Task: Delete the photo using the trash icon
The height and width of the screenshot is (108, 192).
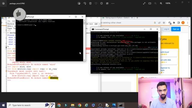Action: (90, 3)
